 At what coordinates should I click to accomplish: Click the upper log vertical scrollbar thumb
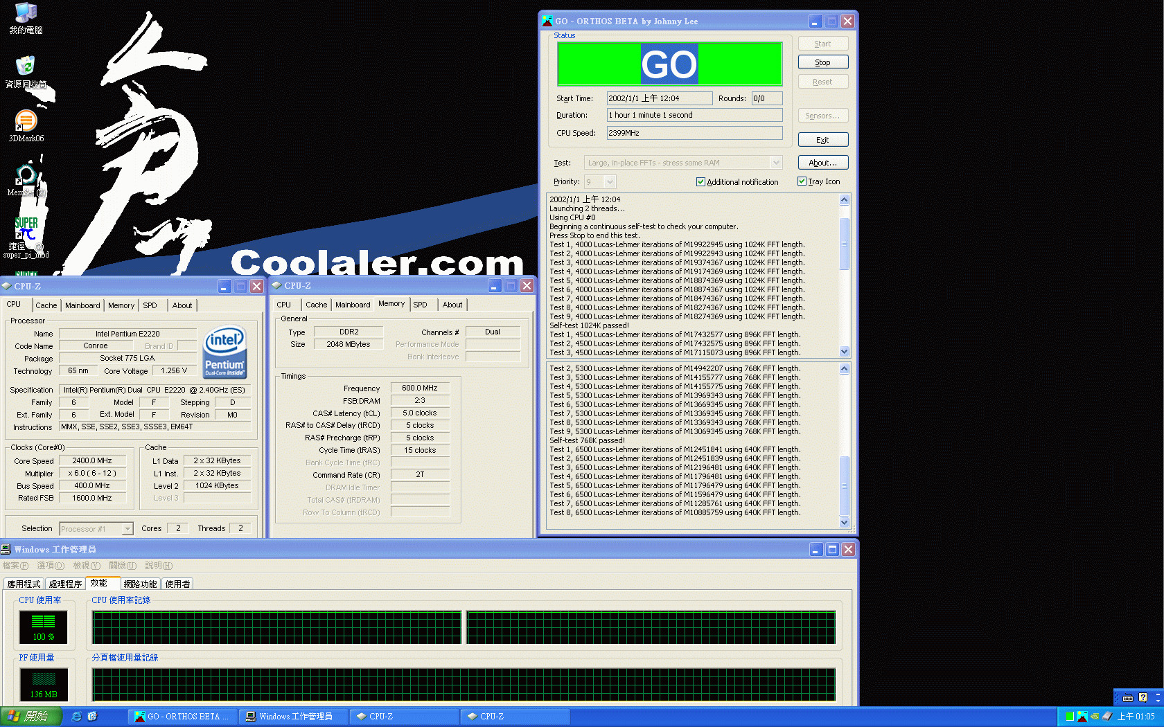[x=844, y=243]
